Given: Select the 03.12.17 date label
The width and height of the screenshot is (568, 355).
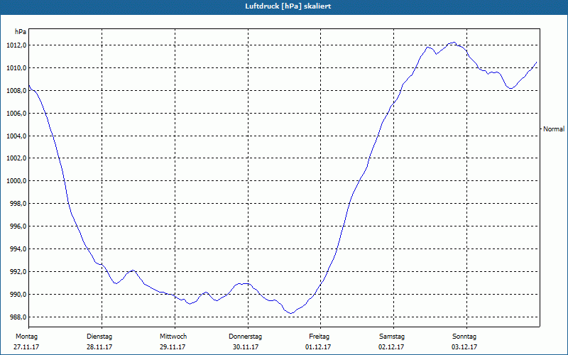Looking at the screenshot, I should (464, 347).
